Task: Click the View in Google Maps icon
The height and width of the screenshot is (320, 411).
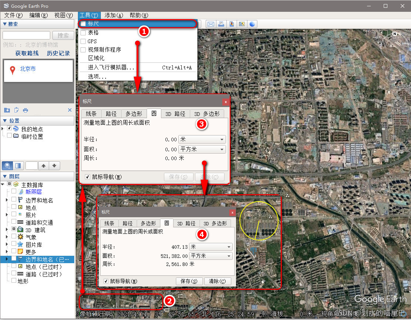Action: (x=242, y=24)
